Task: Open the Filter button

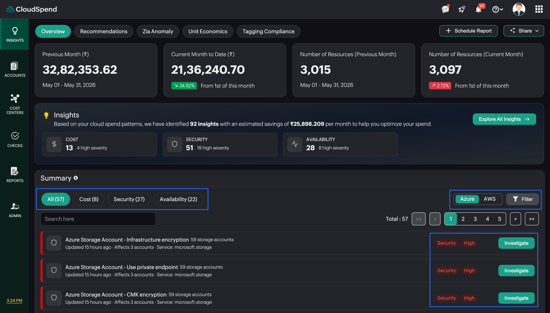Action: pyautogui.click(x=522, y=199)
